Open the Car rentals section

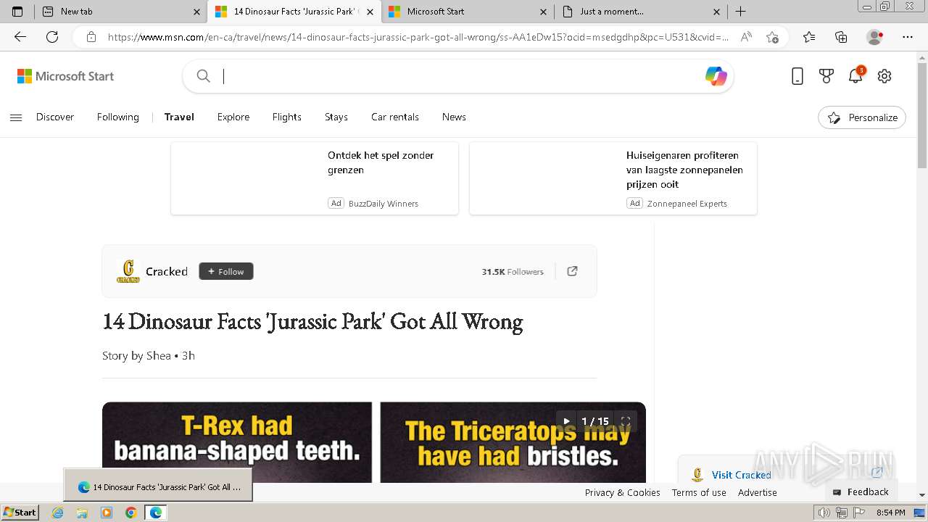tap(395, 117)
